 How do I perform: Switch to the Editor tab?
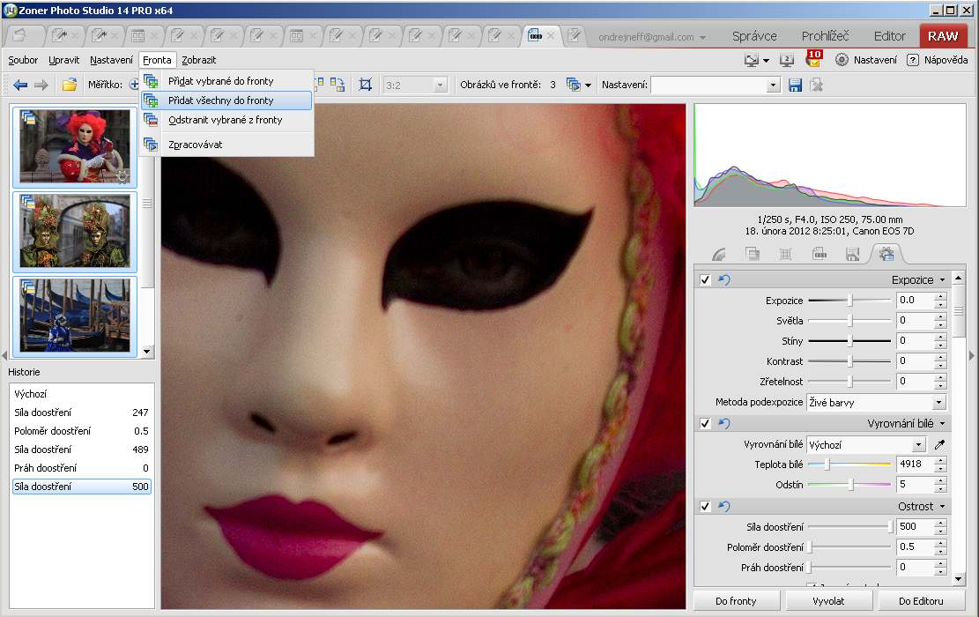click(x=889, y=36)
